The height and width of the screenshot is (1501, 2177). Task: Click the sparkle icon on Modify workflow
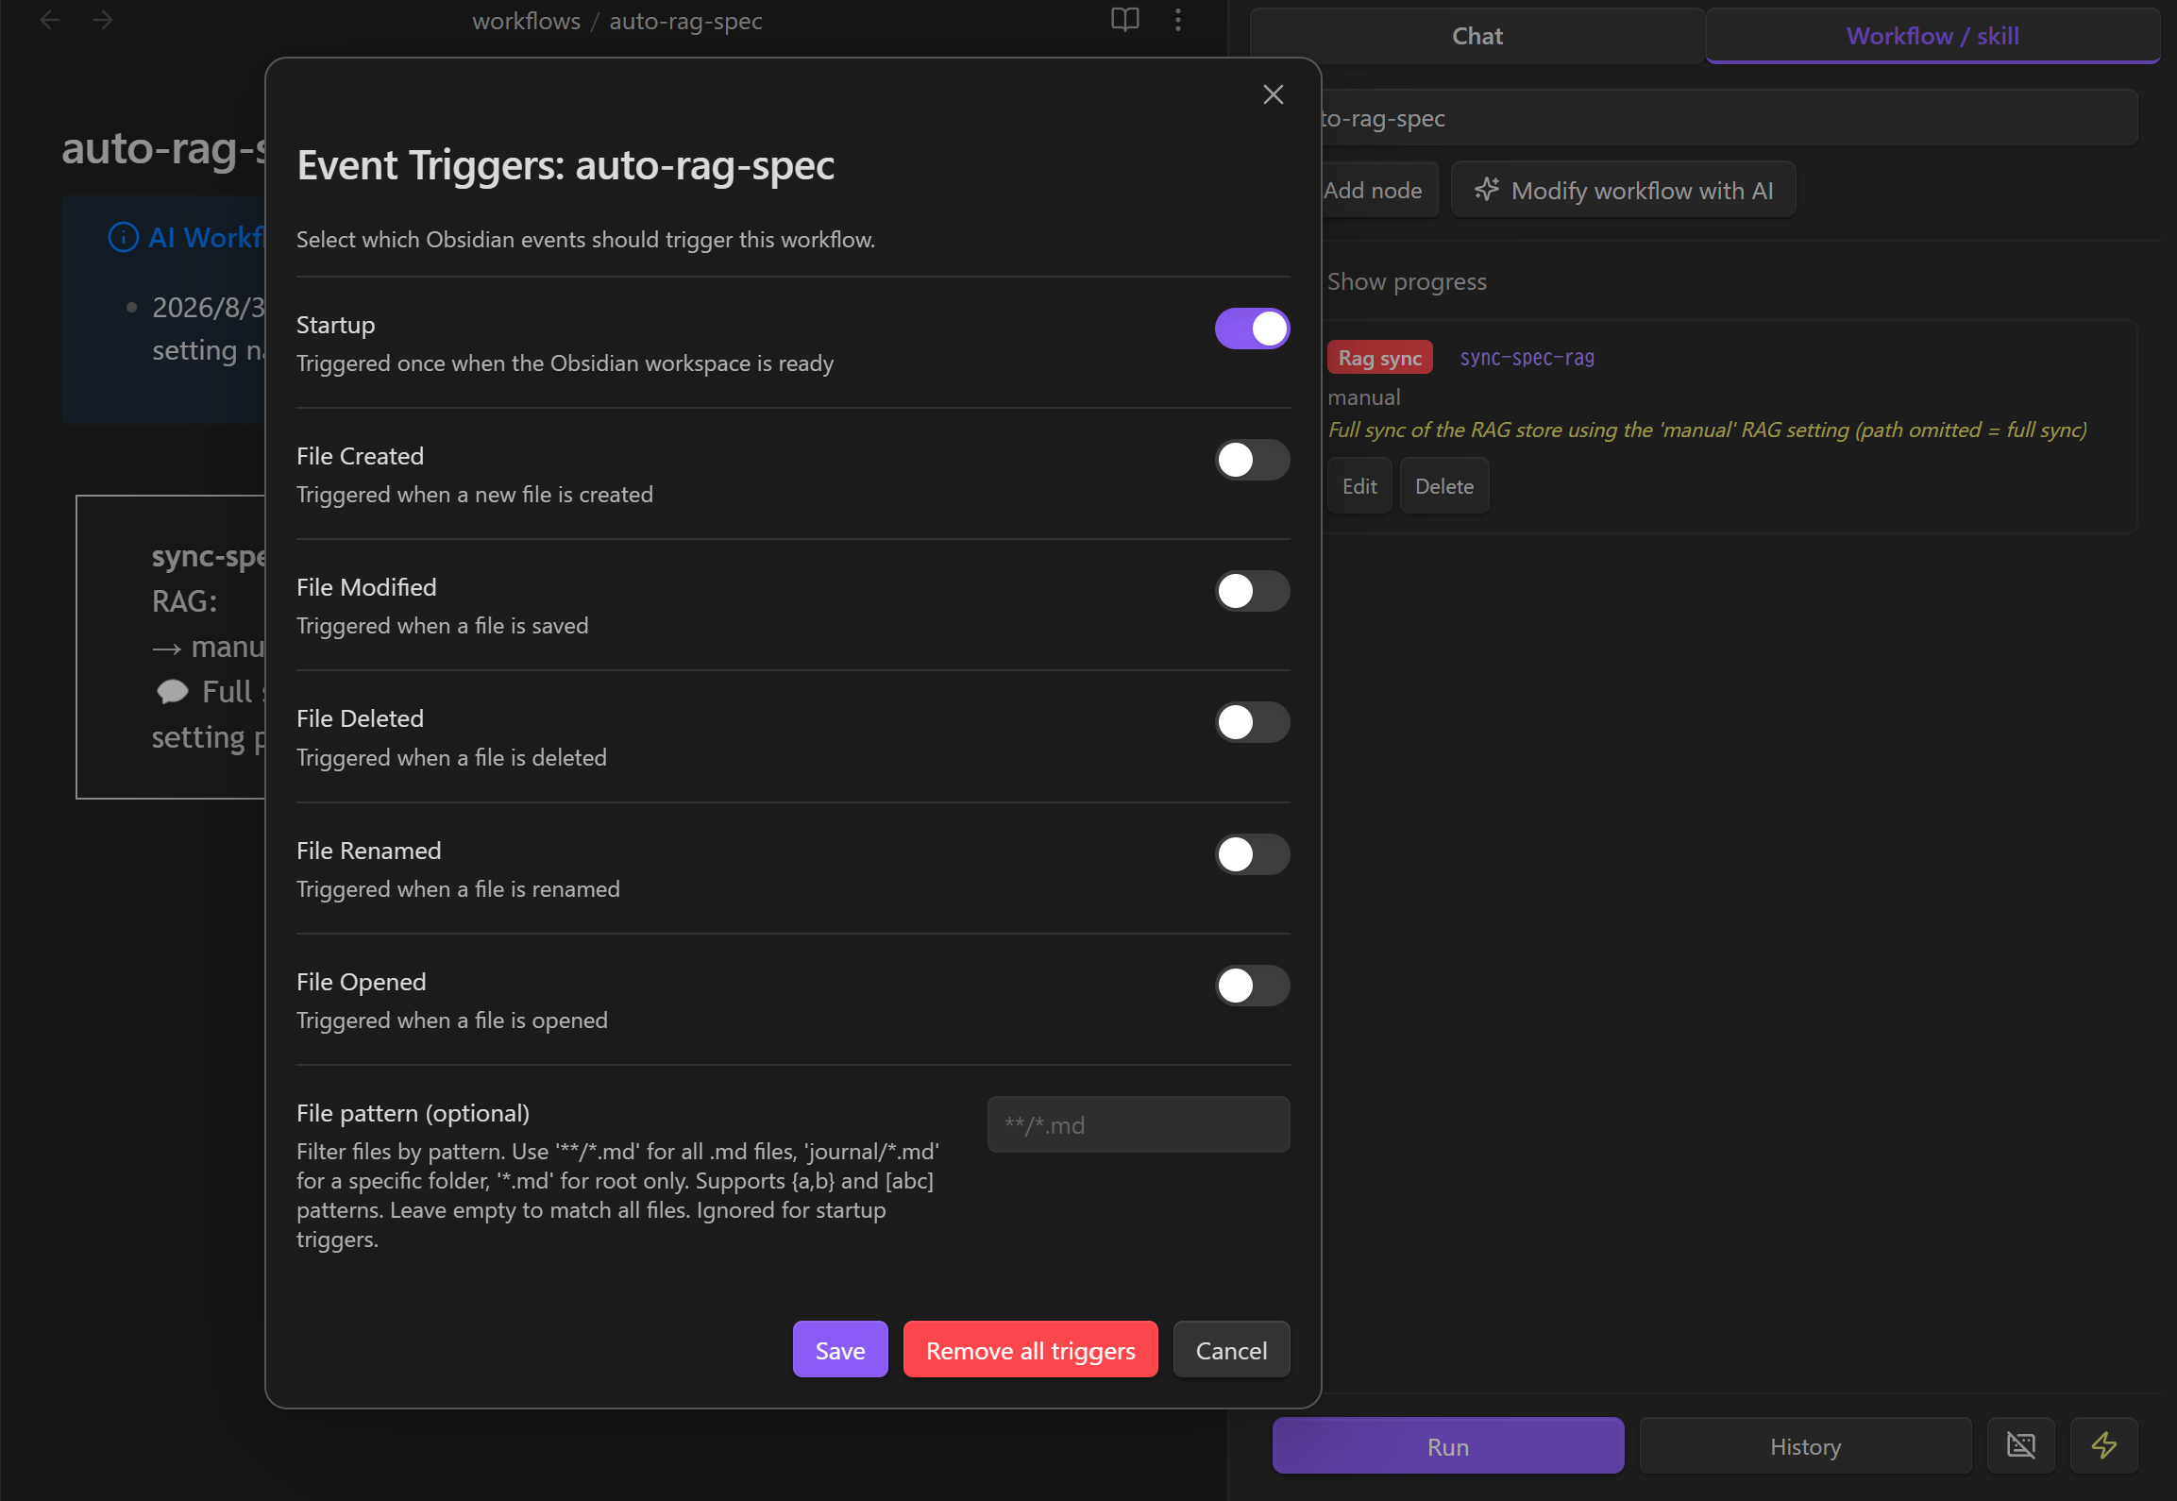point(1487,190)
